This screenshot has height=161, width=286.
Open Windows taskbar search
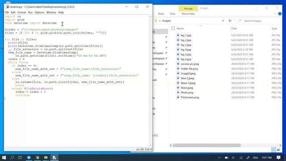(12, 157)
